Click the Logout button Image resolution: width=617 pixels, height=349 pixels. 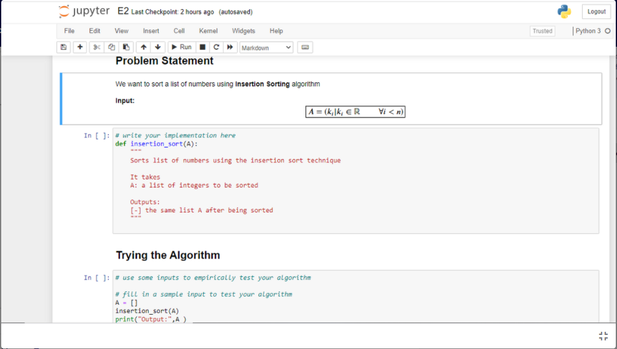(x=597, y=12)
